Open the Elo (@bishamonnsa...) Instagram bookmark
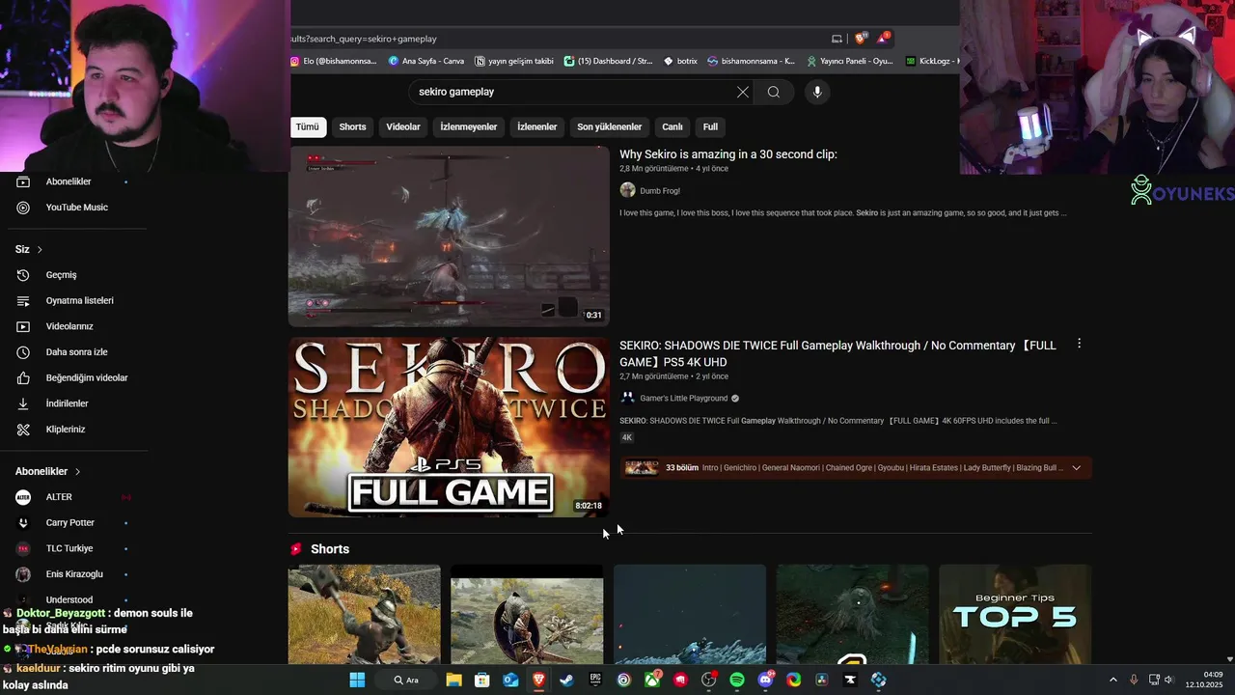Viewport: 1235px width, 695px height. 335,61
